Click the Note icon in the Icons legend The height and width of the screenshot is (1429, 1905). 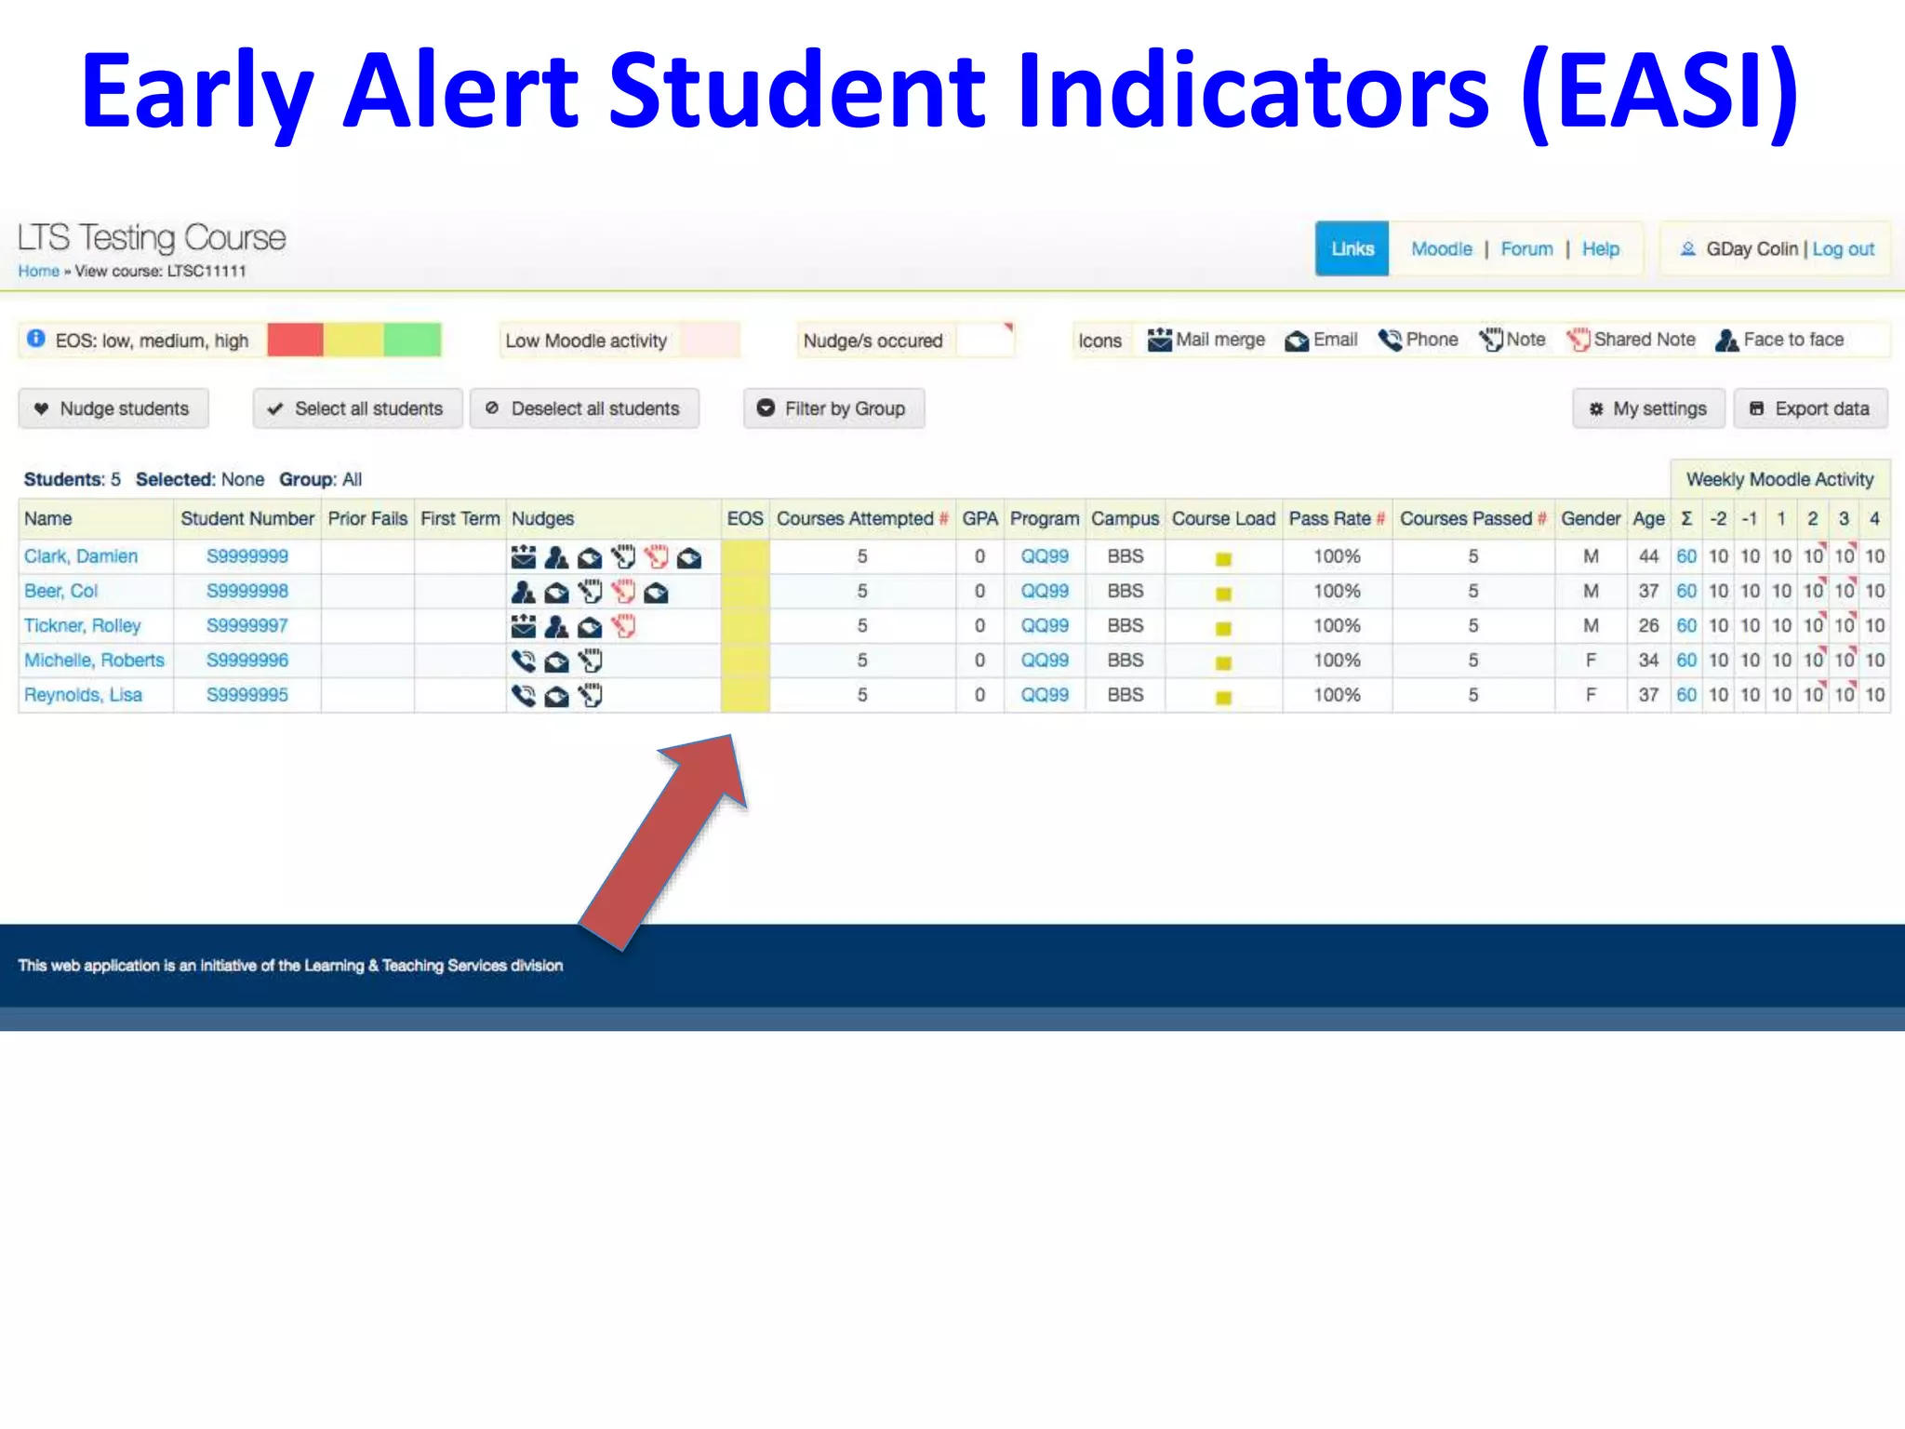pyautogui.click(x=1491, y=341)
